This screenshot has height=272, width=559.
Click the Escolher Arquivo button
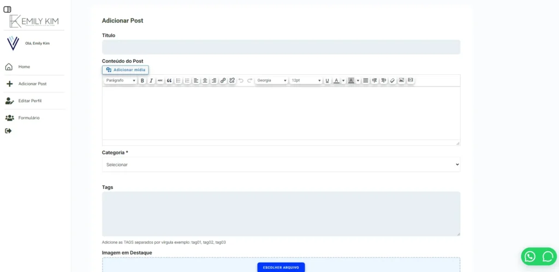tap(281, 267)
